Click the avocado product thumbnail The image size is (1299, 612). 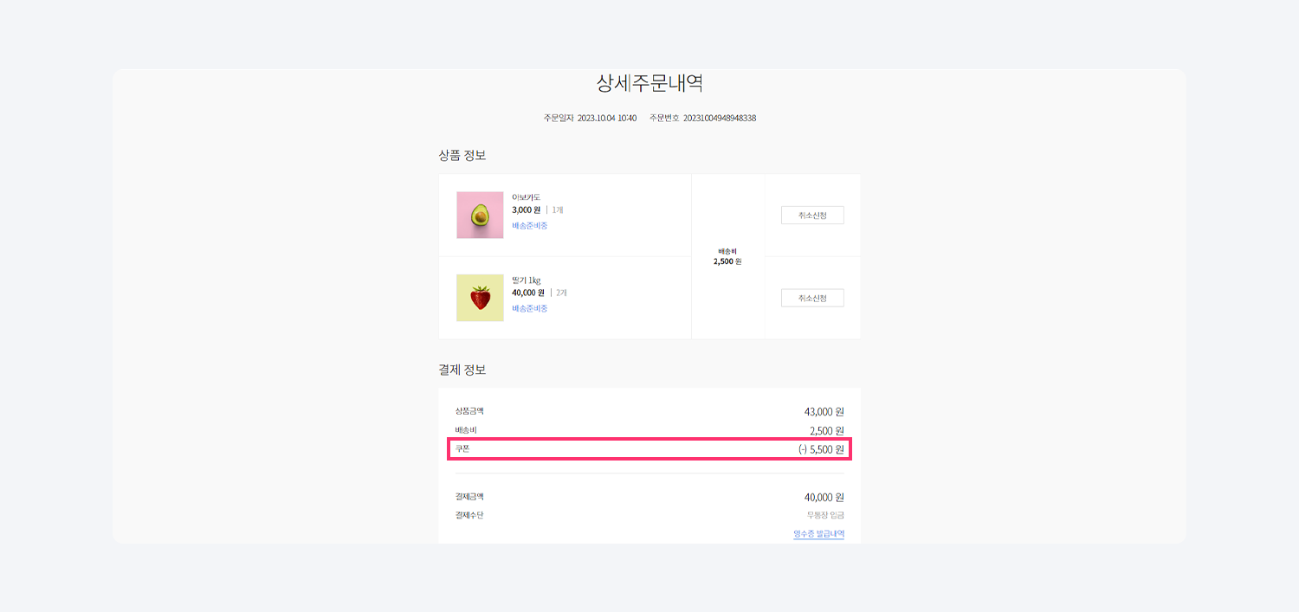tap(480, 215)
